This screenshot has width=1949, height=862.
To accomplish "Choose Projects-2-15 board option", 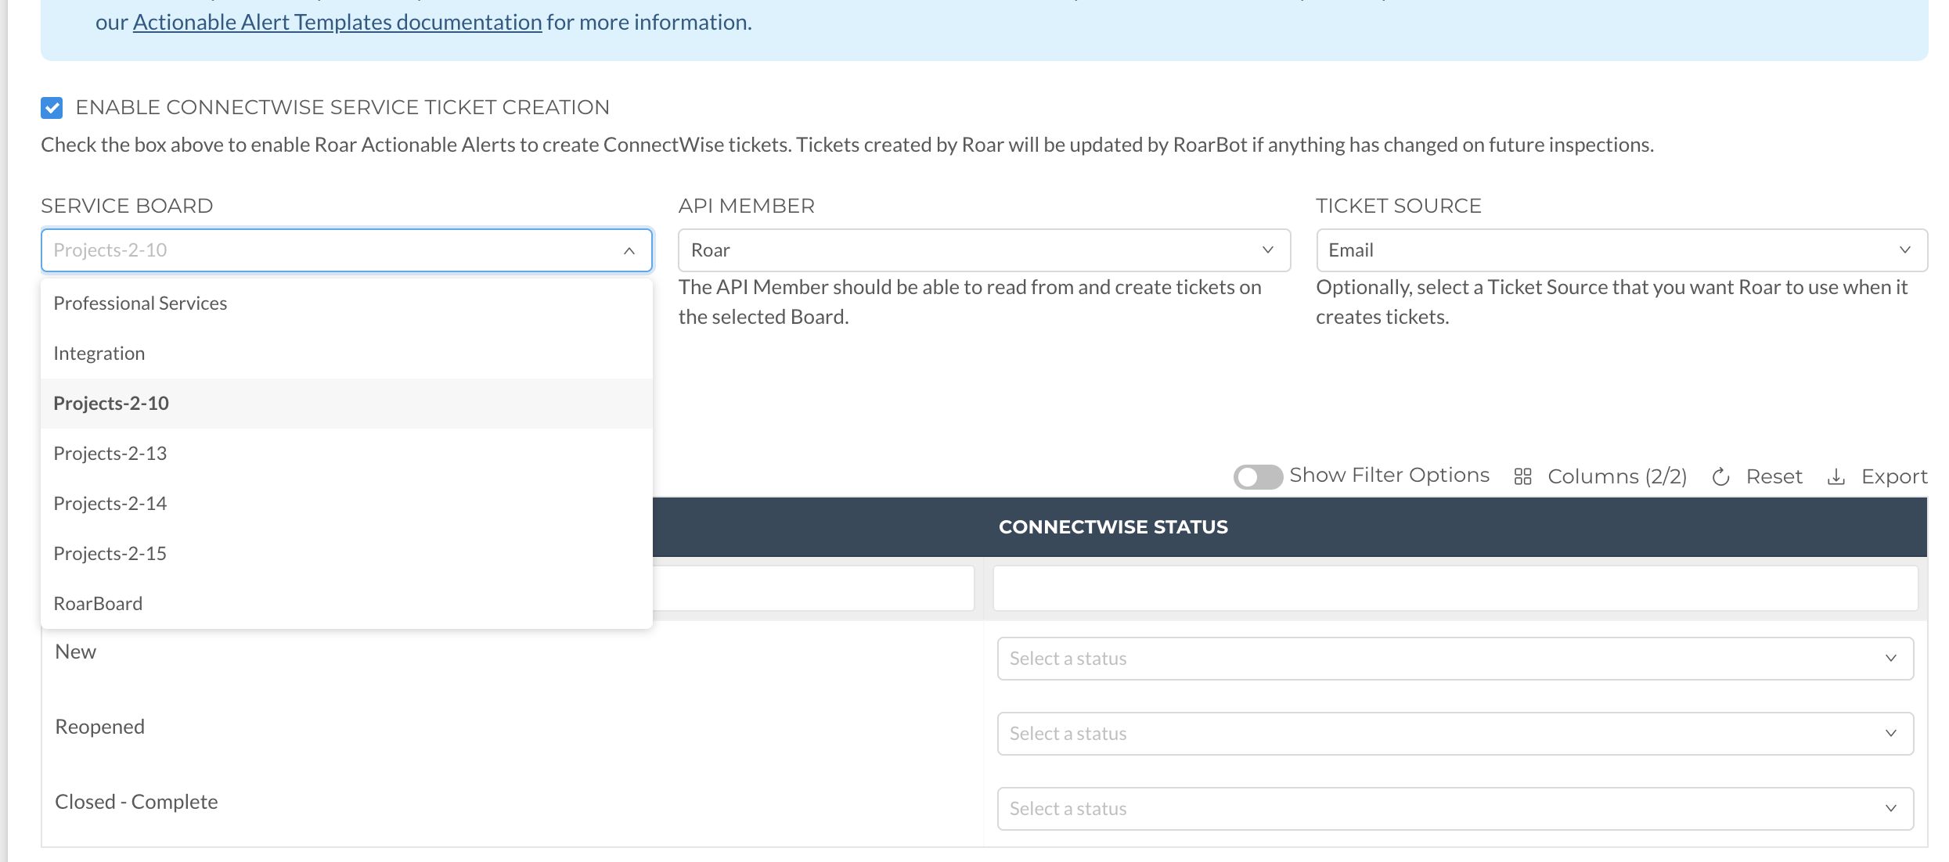I will [110, 554].
